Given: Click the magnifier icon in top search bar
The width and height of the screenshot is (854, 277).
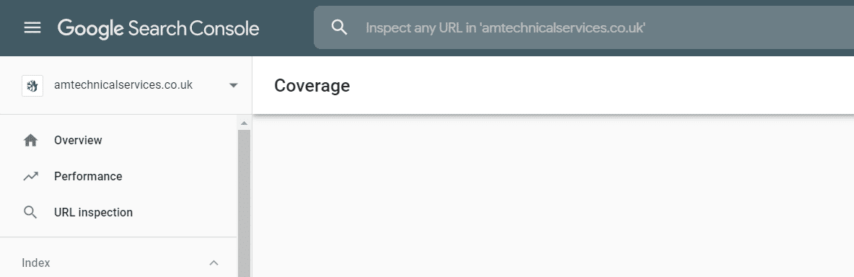Looking at the screenshot, I should coord(339,27).
